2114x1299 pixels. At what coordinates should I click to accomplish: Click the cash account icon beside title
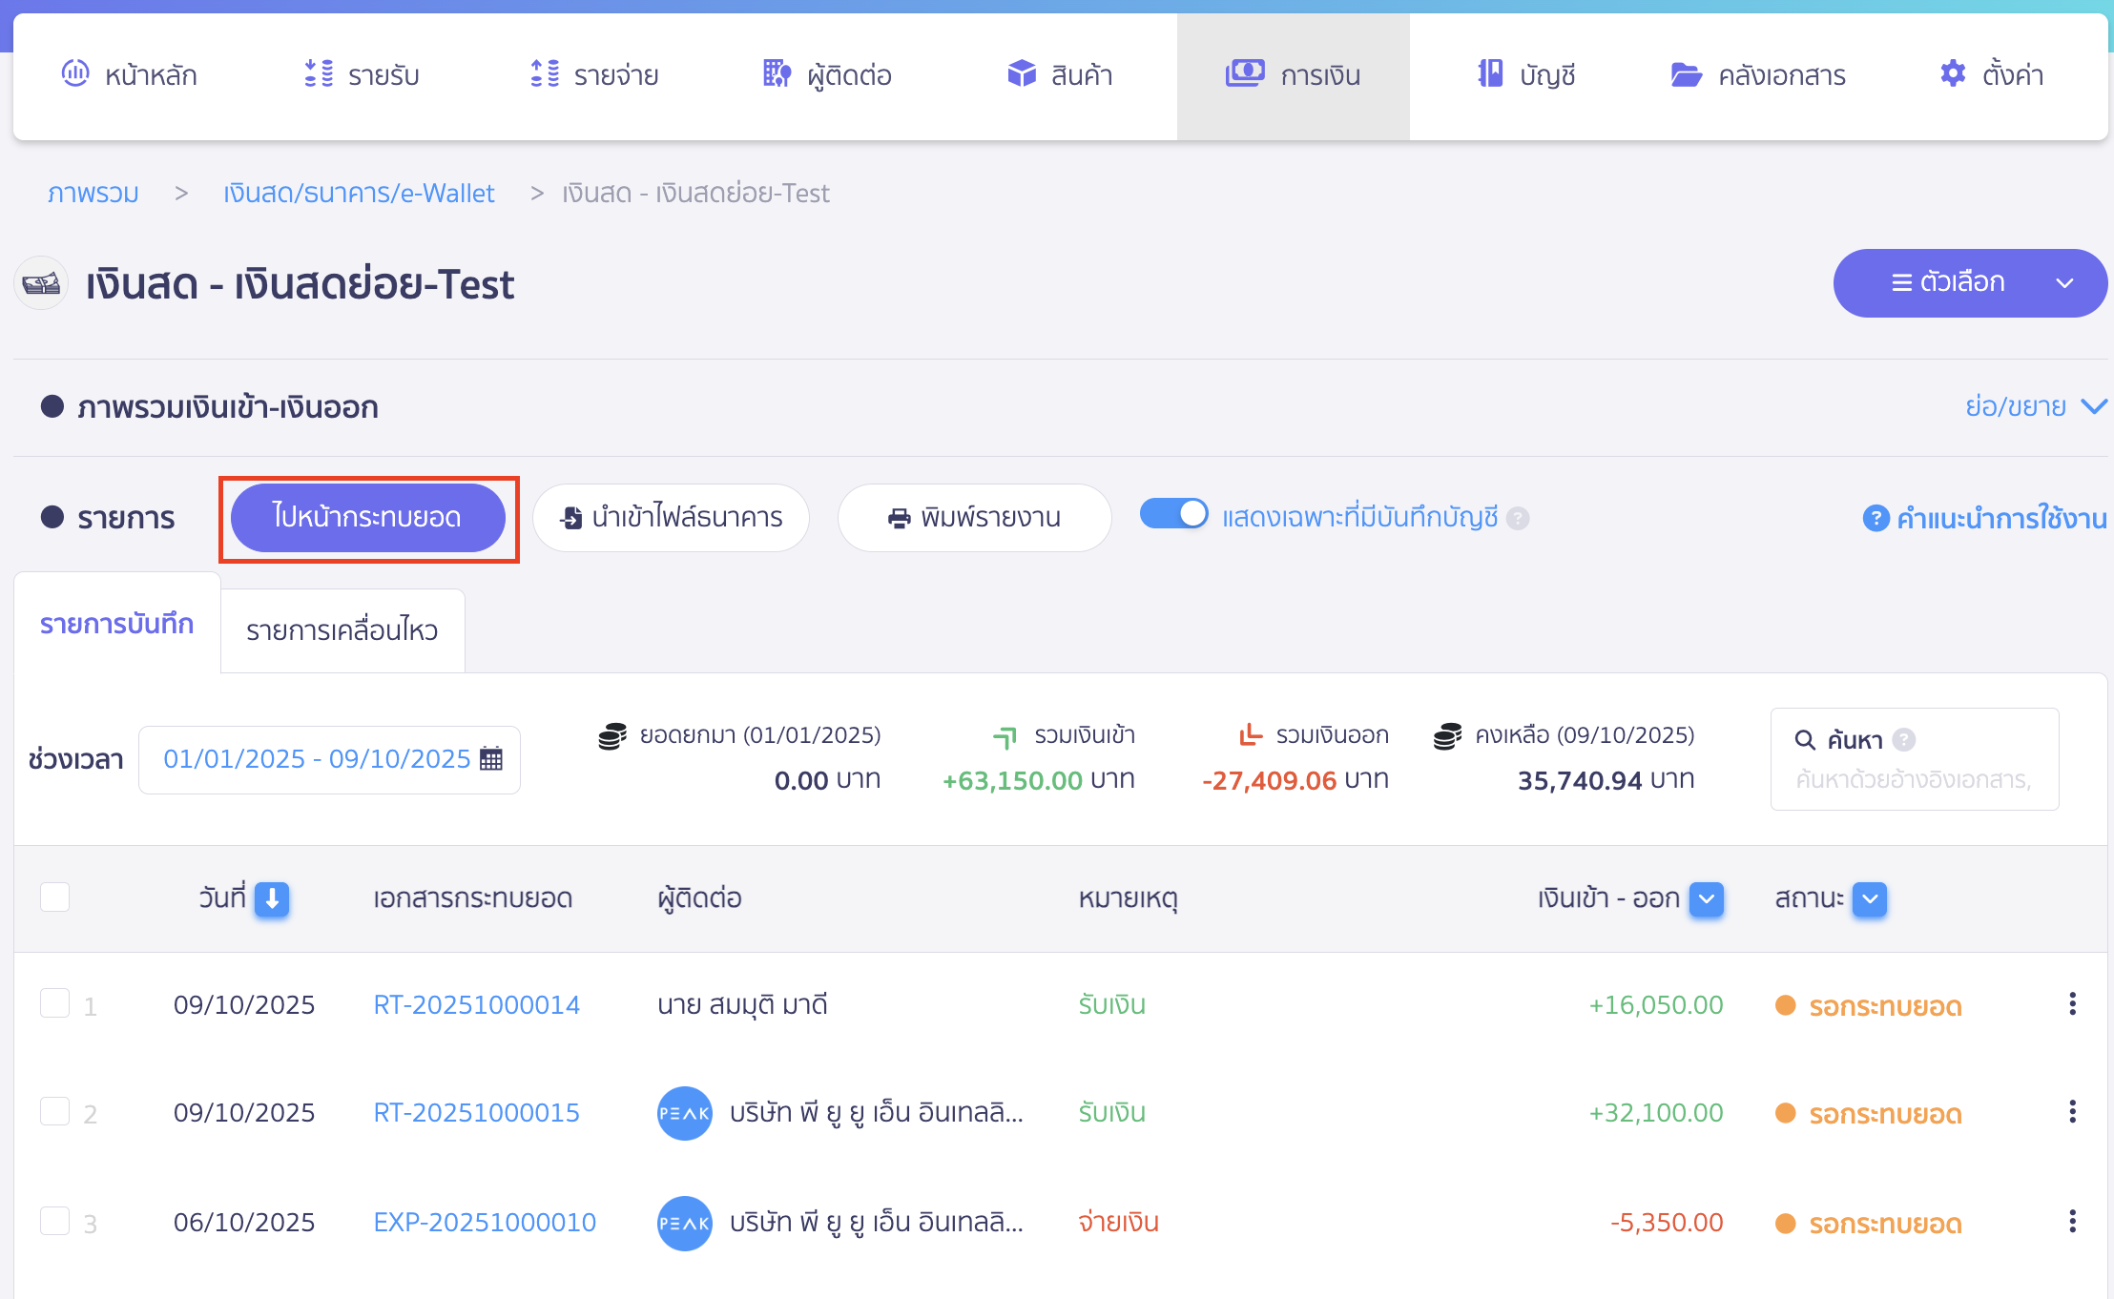[x=41, y=283]
